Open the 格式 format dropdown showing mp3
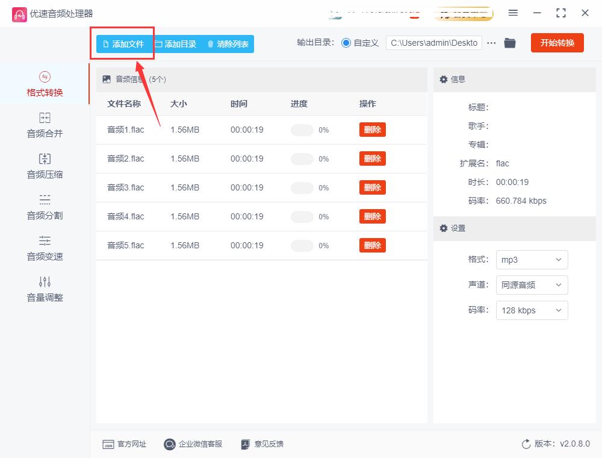Image resolution: width=602 pixels, height=458 pixels. tap(532, 260)
